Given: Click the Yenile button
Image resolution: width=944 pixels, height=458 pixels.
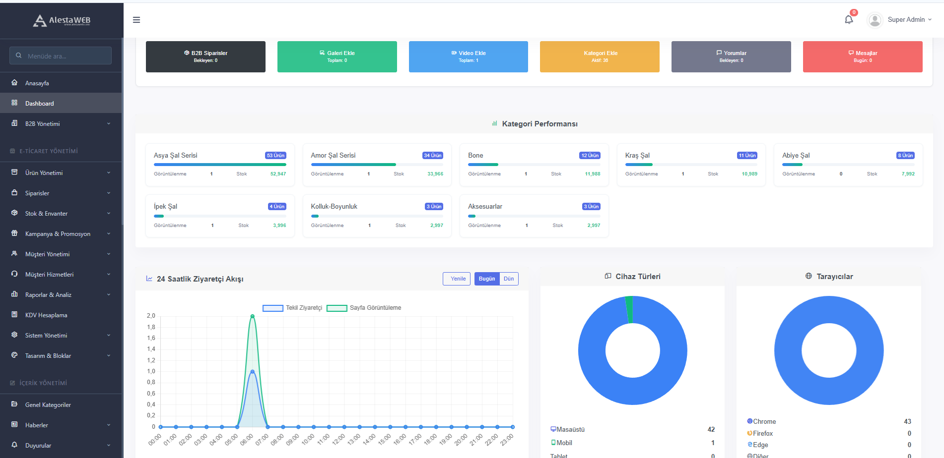Looking at the screenshot, I should [456, 279].
